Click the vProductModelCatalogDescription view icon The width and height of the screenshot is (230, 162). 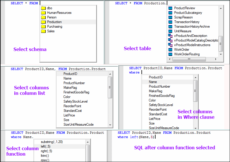tap(170, 40)
